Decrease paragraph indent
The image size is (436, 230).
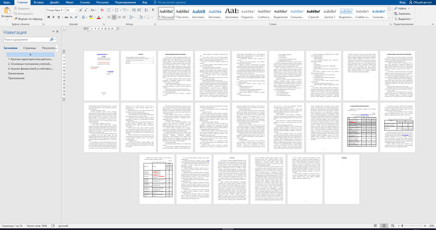point(134,10)
